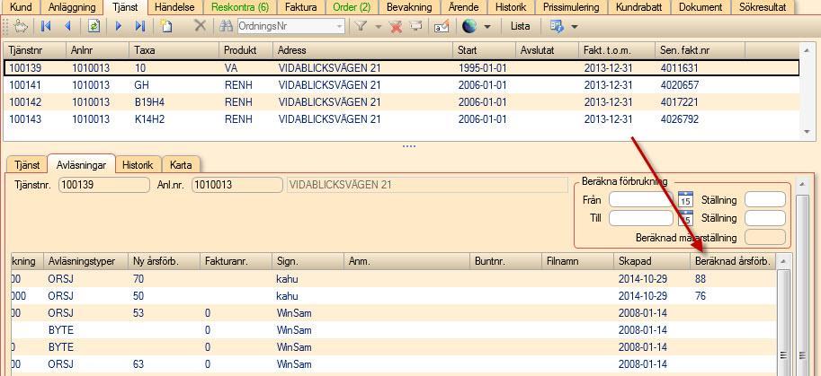This screenshot has width=821, height=376.
Task: Click Ställning field beside Till
Action: click(765, 218)
